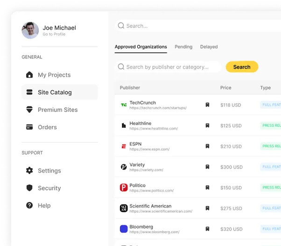Image resolution: width=281 pixels, height=246 pixels.
Task: Click the Scientific American publisher name
Action: [150, 206]
